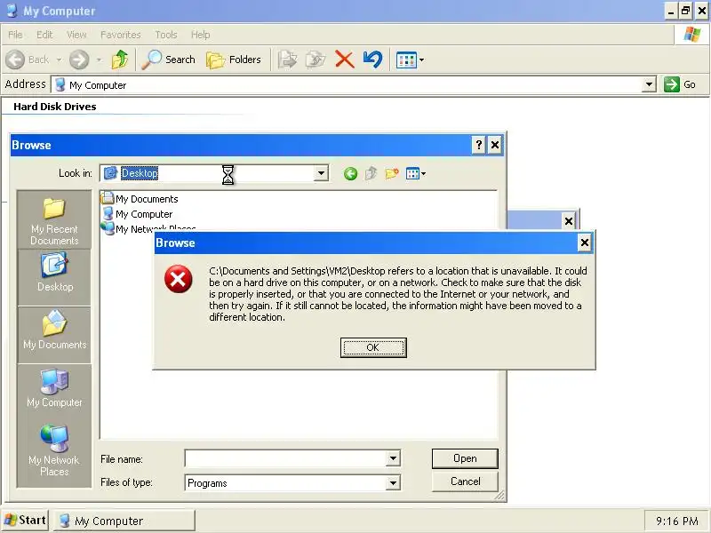Close the partially hidden dialog behind error
The image size is (711, 533).
pyautogui.click(x=569, y=221)
